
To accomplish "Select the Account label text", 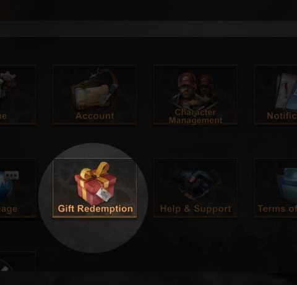I will tap(95, 116).
